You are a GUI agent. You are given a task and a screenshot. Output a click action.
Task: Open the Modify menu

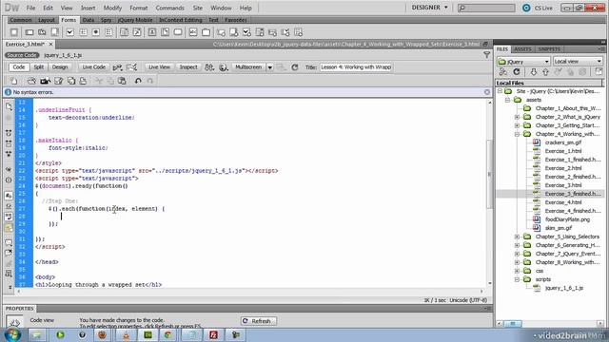point(112,8)
